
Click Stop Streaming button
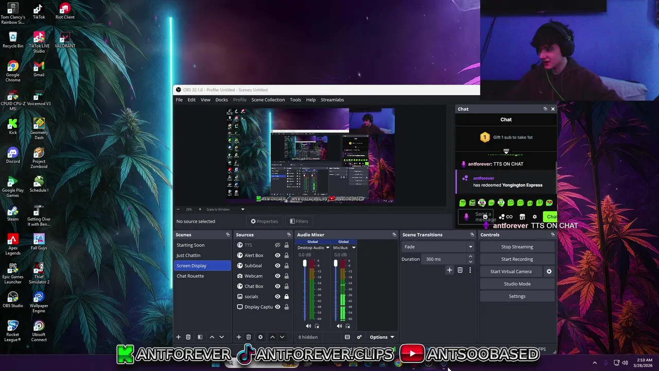coord(517,247)
